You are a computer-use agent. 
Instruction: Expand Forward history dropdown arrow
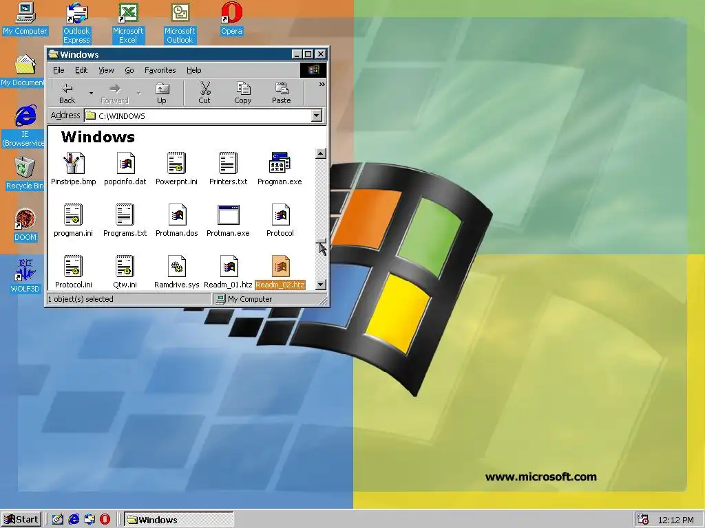(138, 93)
